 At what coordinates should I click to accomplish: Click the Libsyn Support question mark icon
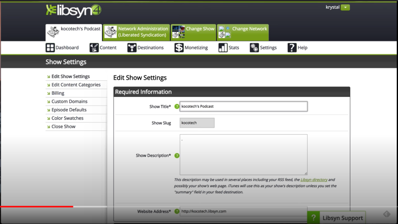314,218
